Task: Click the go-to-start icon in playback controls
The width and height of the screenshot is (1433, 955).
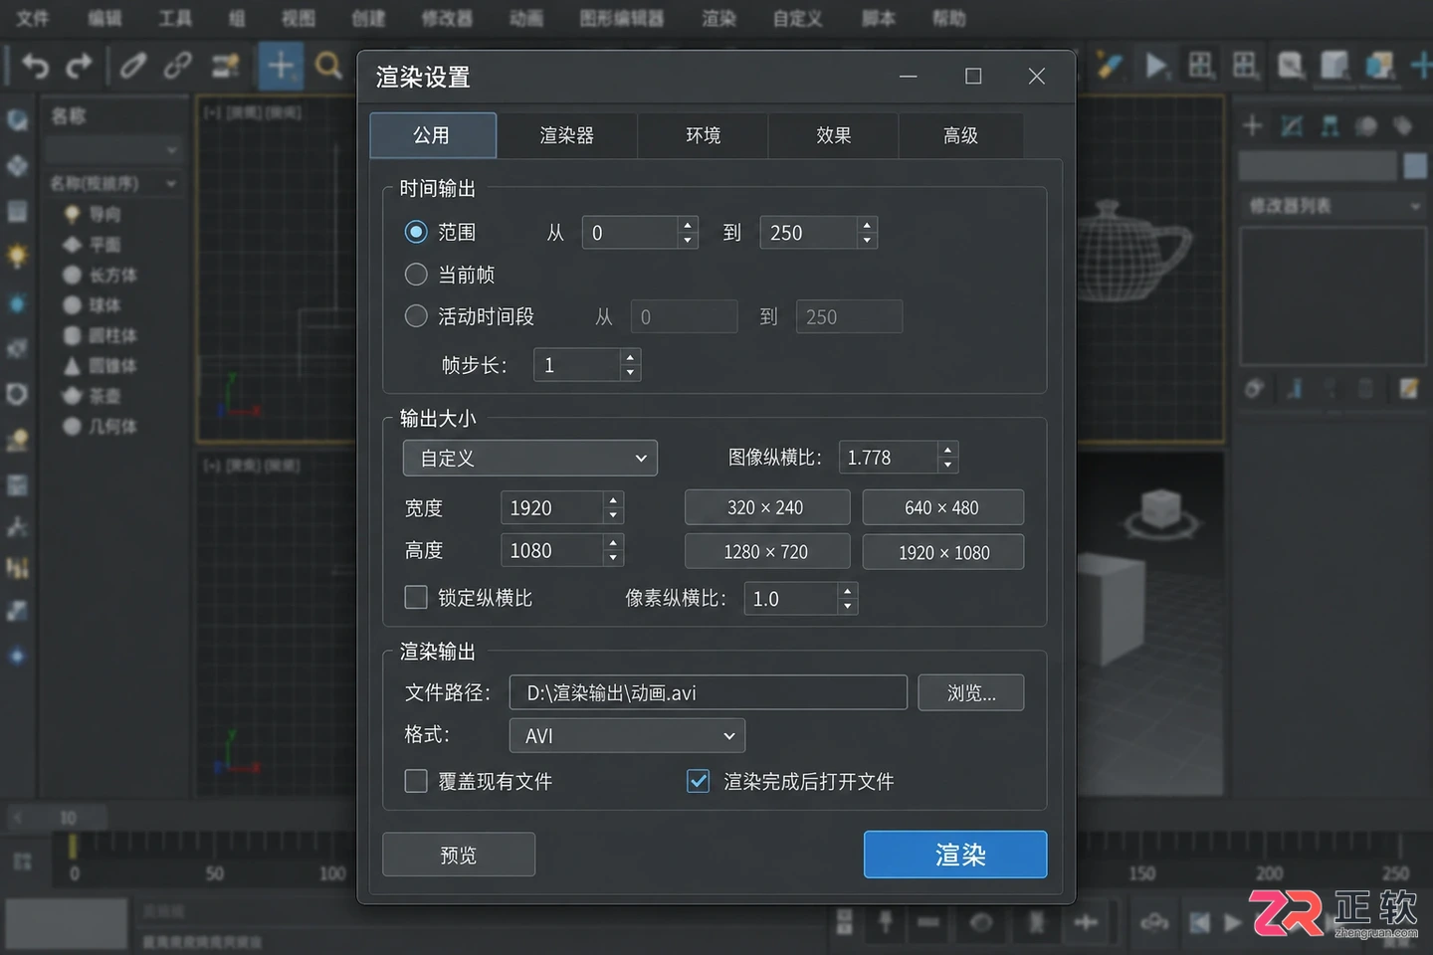Action: pyautogui.click(x=1200, y=923)
